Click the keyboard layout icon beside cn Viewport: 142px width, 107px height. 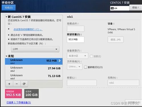[x=112, y=8]
